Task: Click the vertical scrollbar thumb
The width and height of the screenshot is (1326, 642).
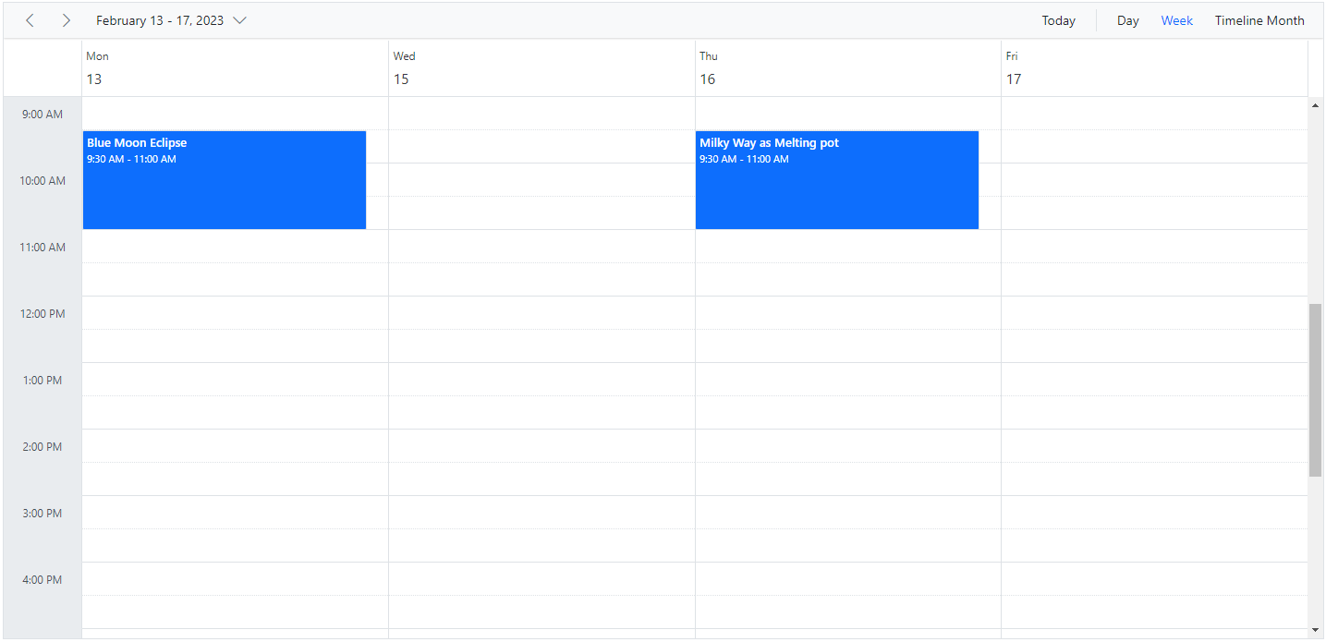Action: tap(1316, 390)
